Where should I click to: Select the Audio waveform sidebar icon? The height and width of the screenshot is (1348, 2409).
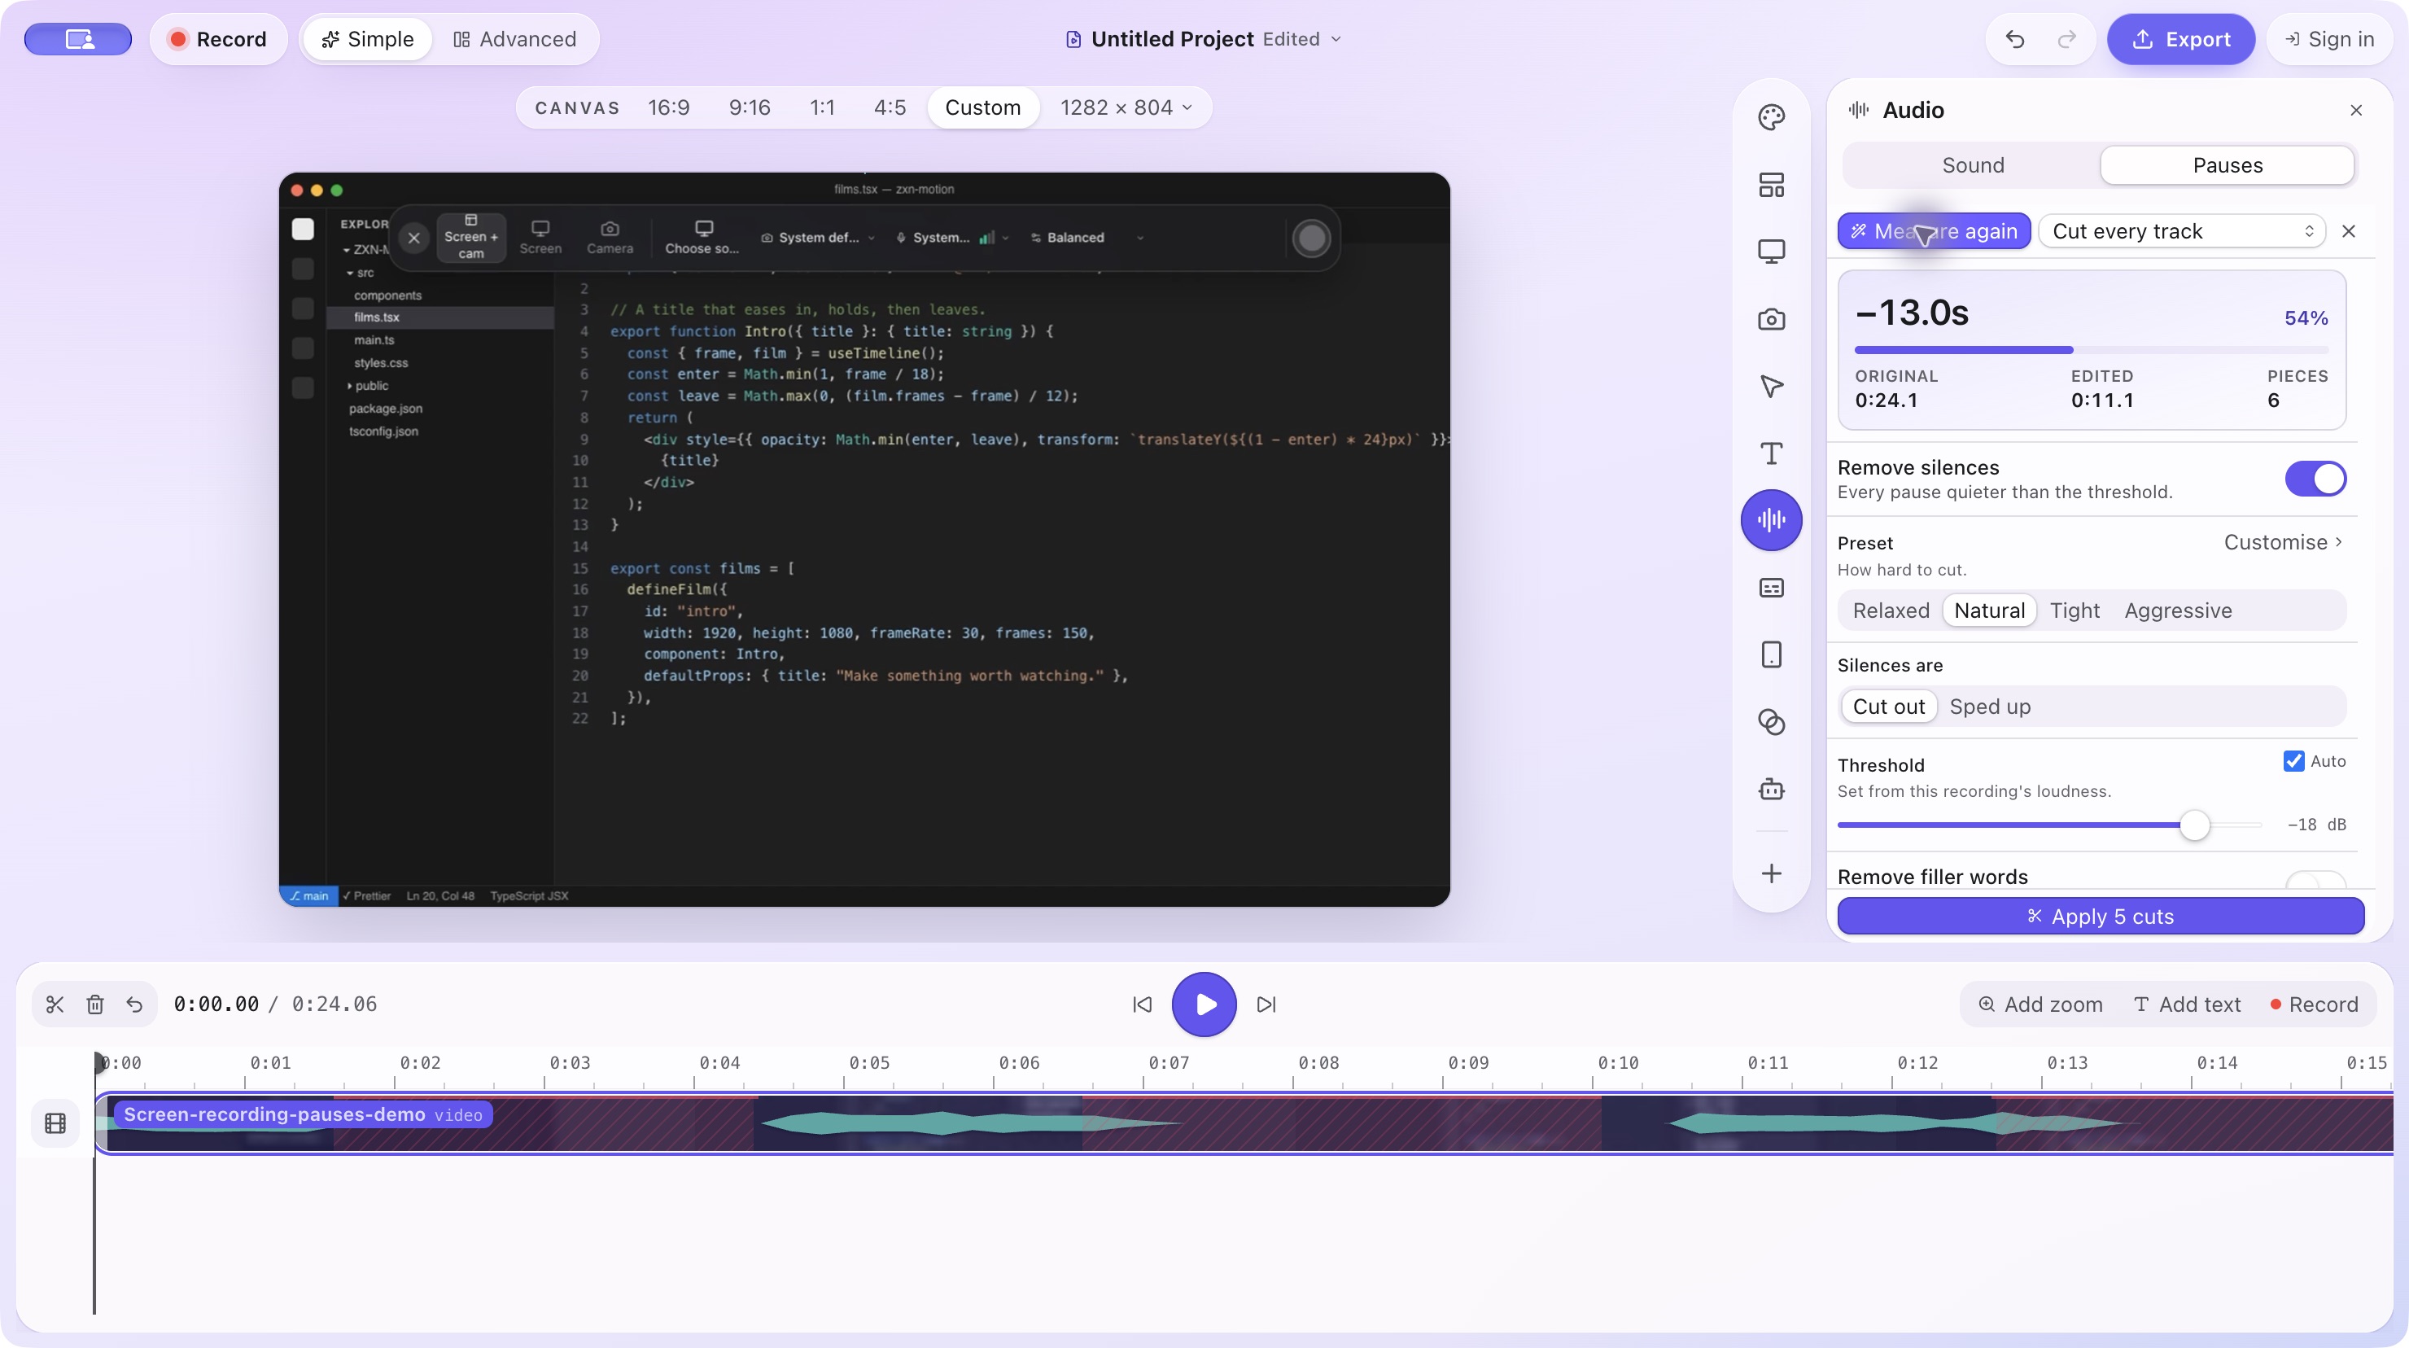(1771, 520)
